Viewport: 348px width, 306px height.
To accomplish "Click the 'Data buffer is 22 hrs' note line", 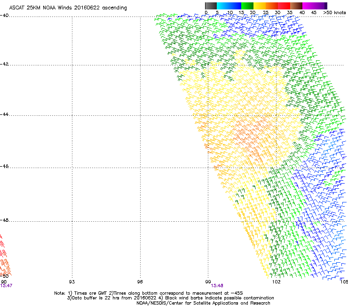I will (170, 298).
